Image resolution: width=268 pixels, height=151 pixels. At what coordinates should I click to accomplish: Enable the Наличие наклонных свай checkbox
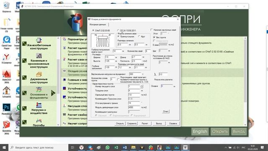coord(152,30)
